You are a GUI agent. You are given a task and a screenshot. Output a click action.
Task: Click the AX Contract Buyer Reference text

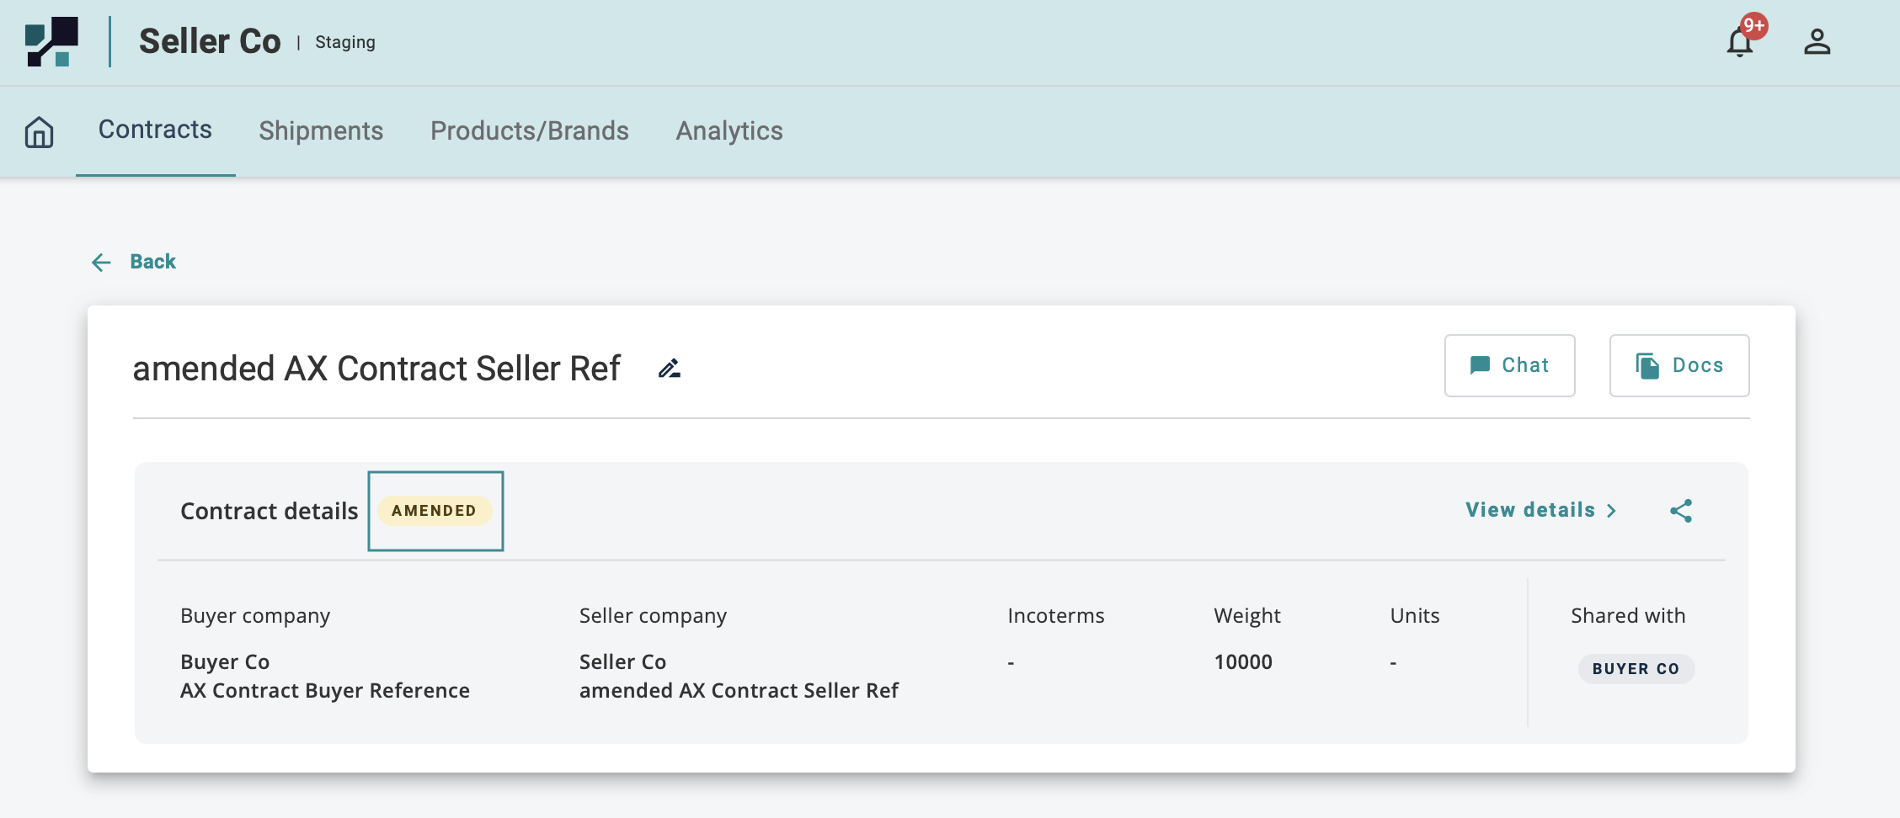click(x=325, y=691)
